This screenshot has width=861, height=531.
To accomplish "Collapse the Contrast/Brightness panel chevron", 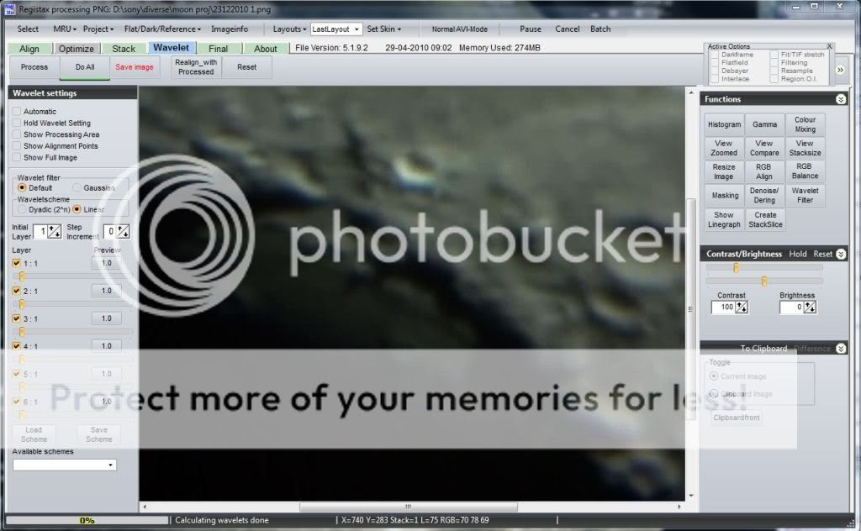I will point(841,254).
